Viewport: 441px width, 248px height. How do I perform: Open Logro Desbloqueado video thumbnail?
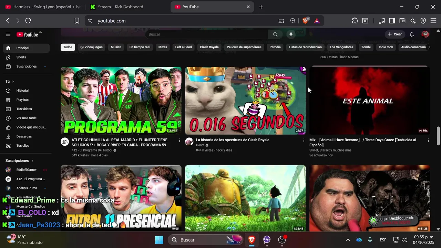tap(370, 198)
